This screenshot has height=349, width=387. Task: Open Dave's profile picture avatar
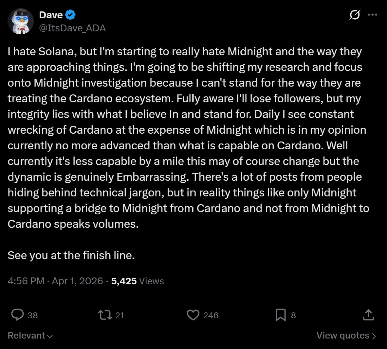21,21
